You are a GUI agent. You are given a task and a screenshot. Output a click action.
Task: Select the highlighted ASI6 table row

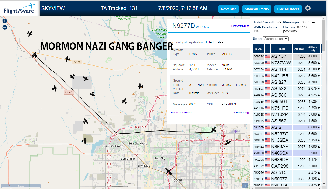coord(287,127)
